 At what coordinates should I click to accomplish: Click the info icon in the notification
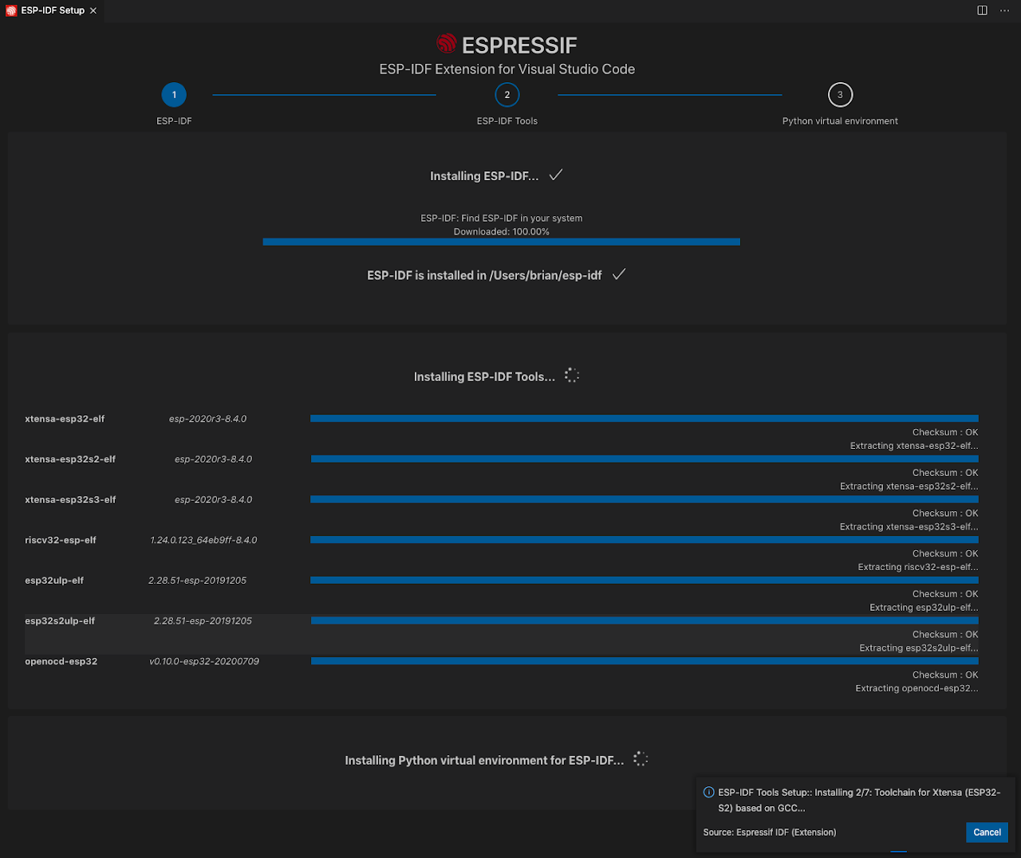click(x=708, y=792)
